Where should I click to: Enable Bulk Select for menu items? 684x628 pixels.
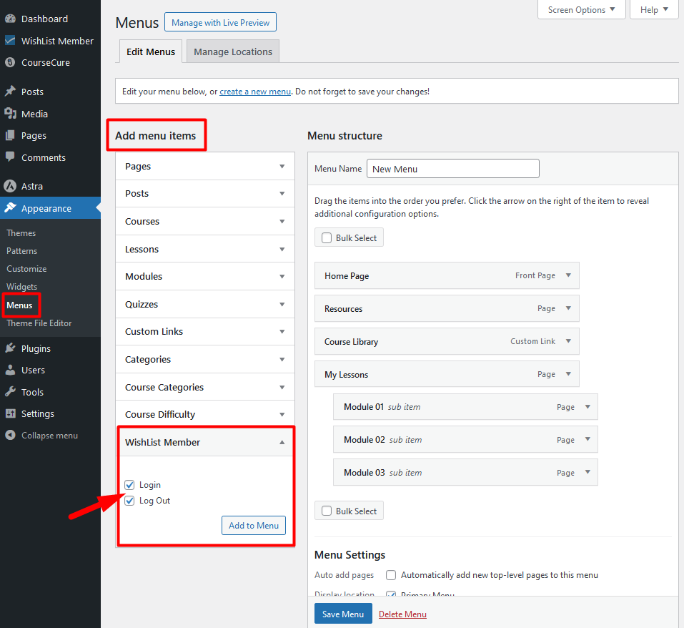click(327, 237)
